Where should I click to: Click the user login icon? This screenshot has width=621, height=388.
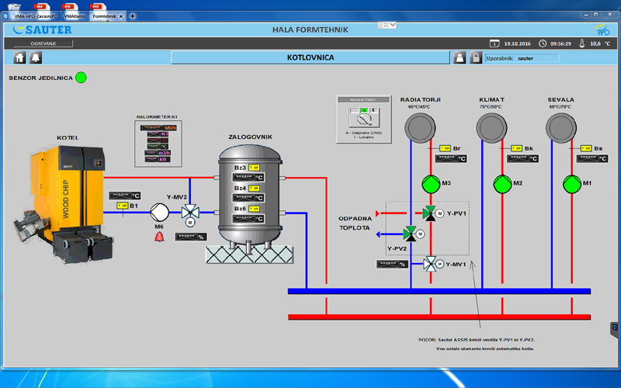[460, 57]
